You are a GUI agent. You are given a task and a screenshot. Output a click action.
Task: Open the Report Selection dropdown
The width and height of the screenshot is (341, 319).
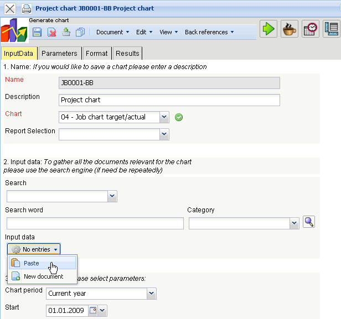(x=164, y=134)
